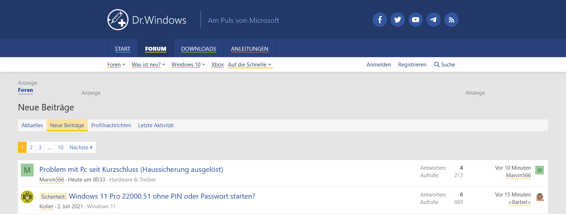The height and width of the screenshot is (214, 566).
Task: Click the Registrieren link
Action: 412,65
